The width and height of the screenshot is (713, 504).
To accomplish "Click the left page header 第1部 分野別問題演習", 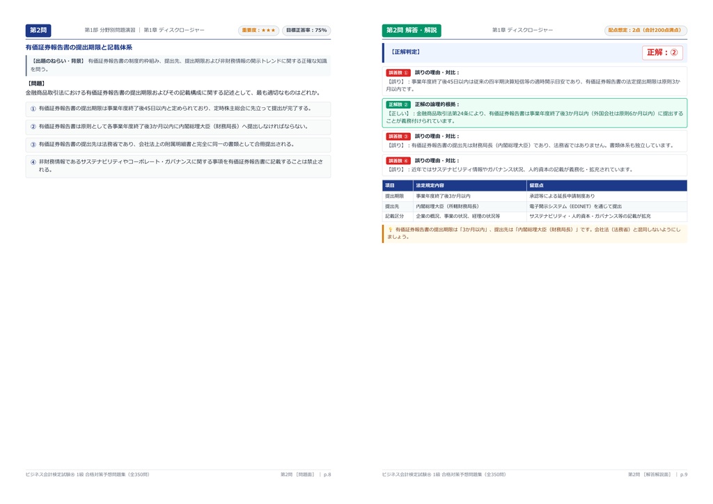I will point(110,30).
